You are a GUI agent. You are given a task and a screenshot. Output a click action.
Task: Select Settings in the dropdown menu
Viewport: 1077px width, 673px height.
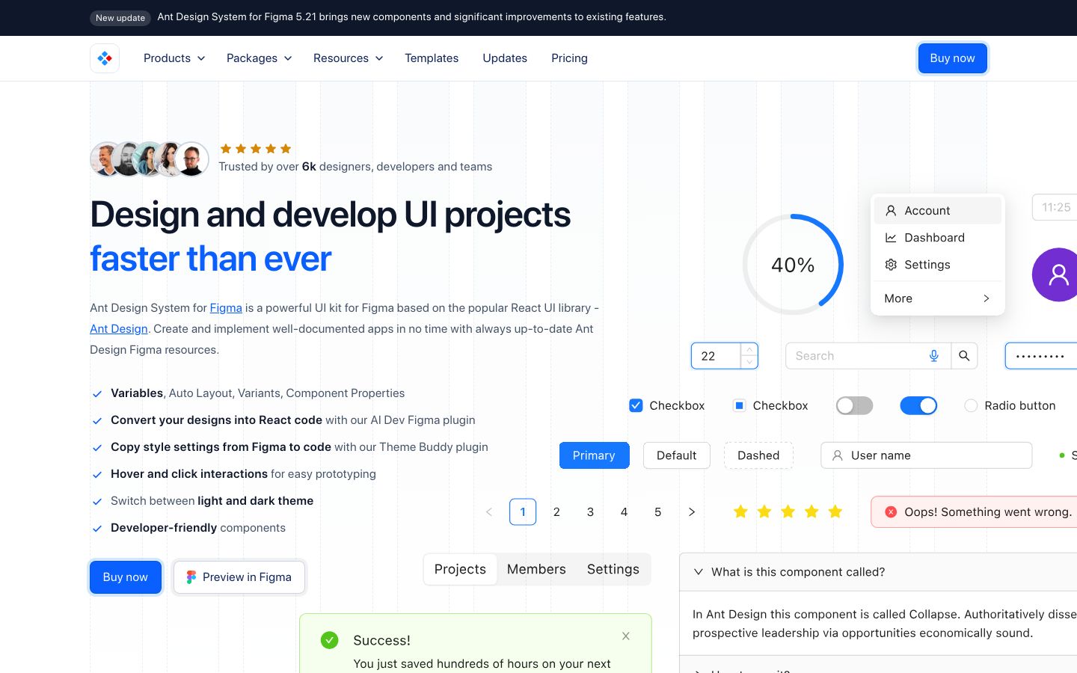[938, 265]
